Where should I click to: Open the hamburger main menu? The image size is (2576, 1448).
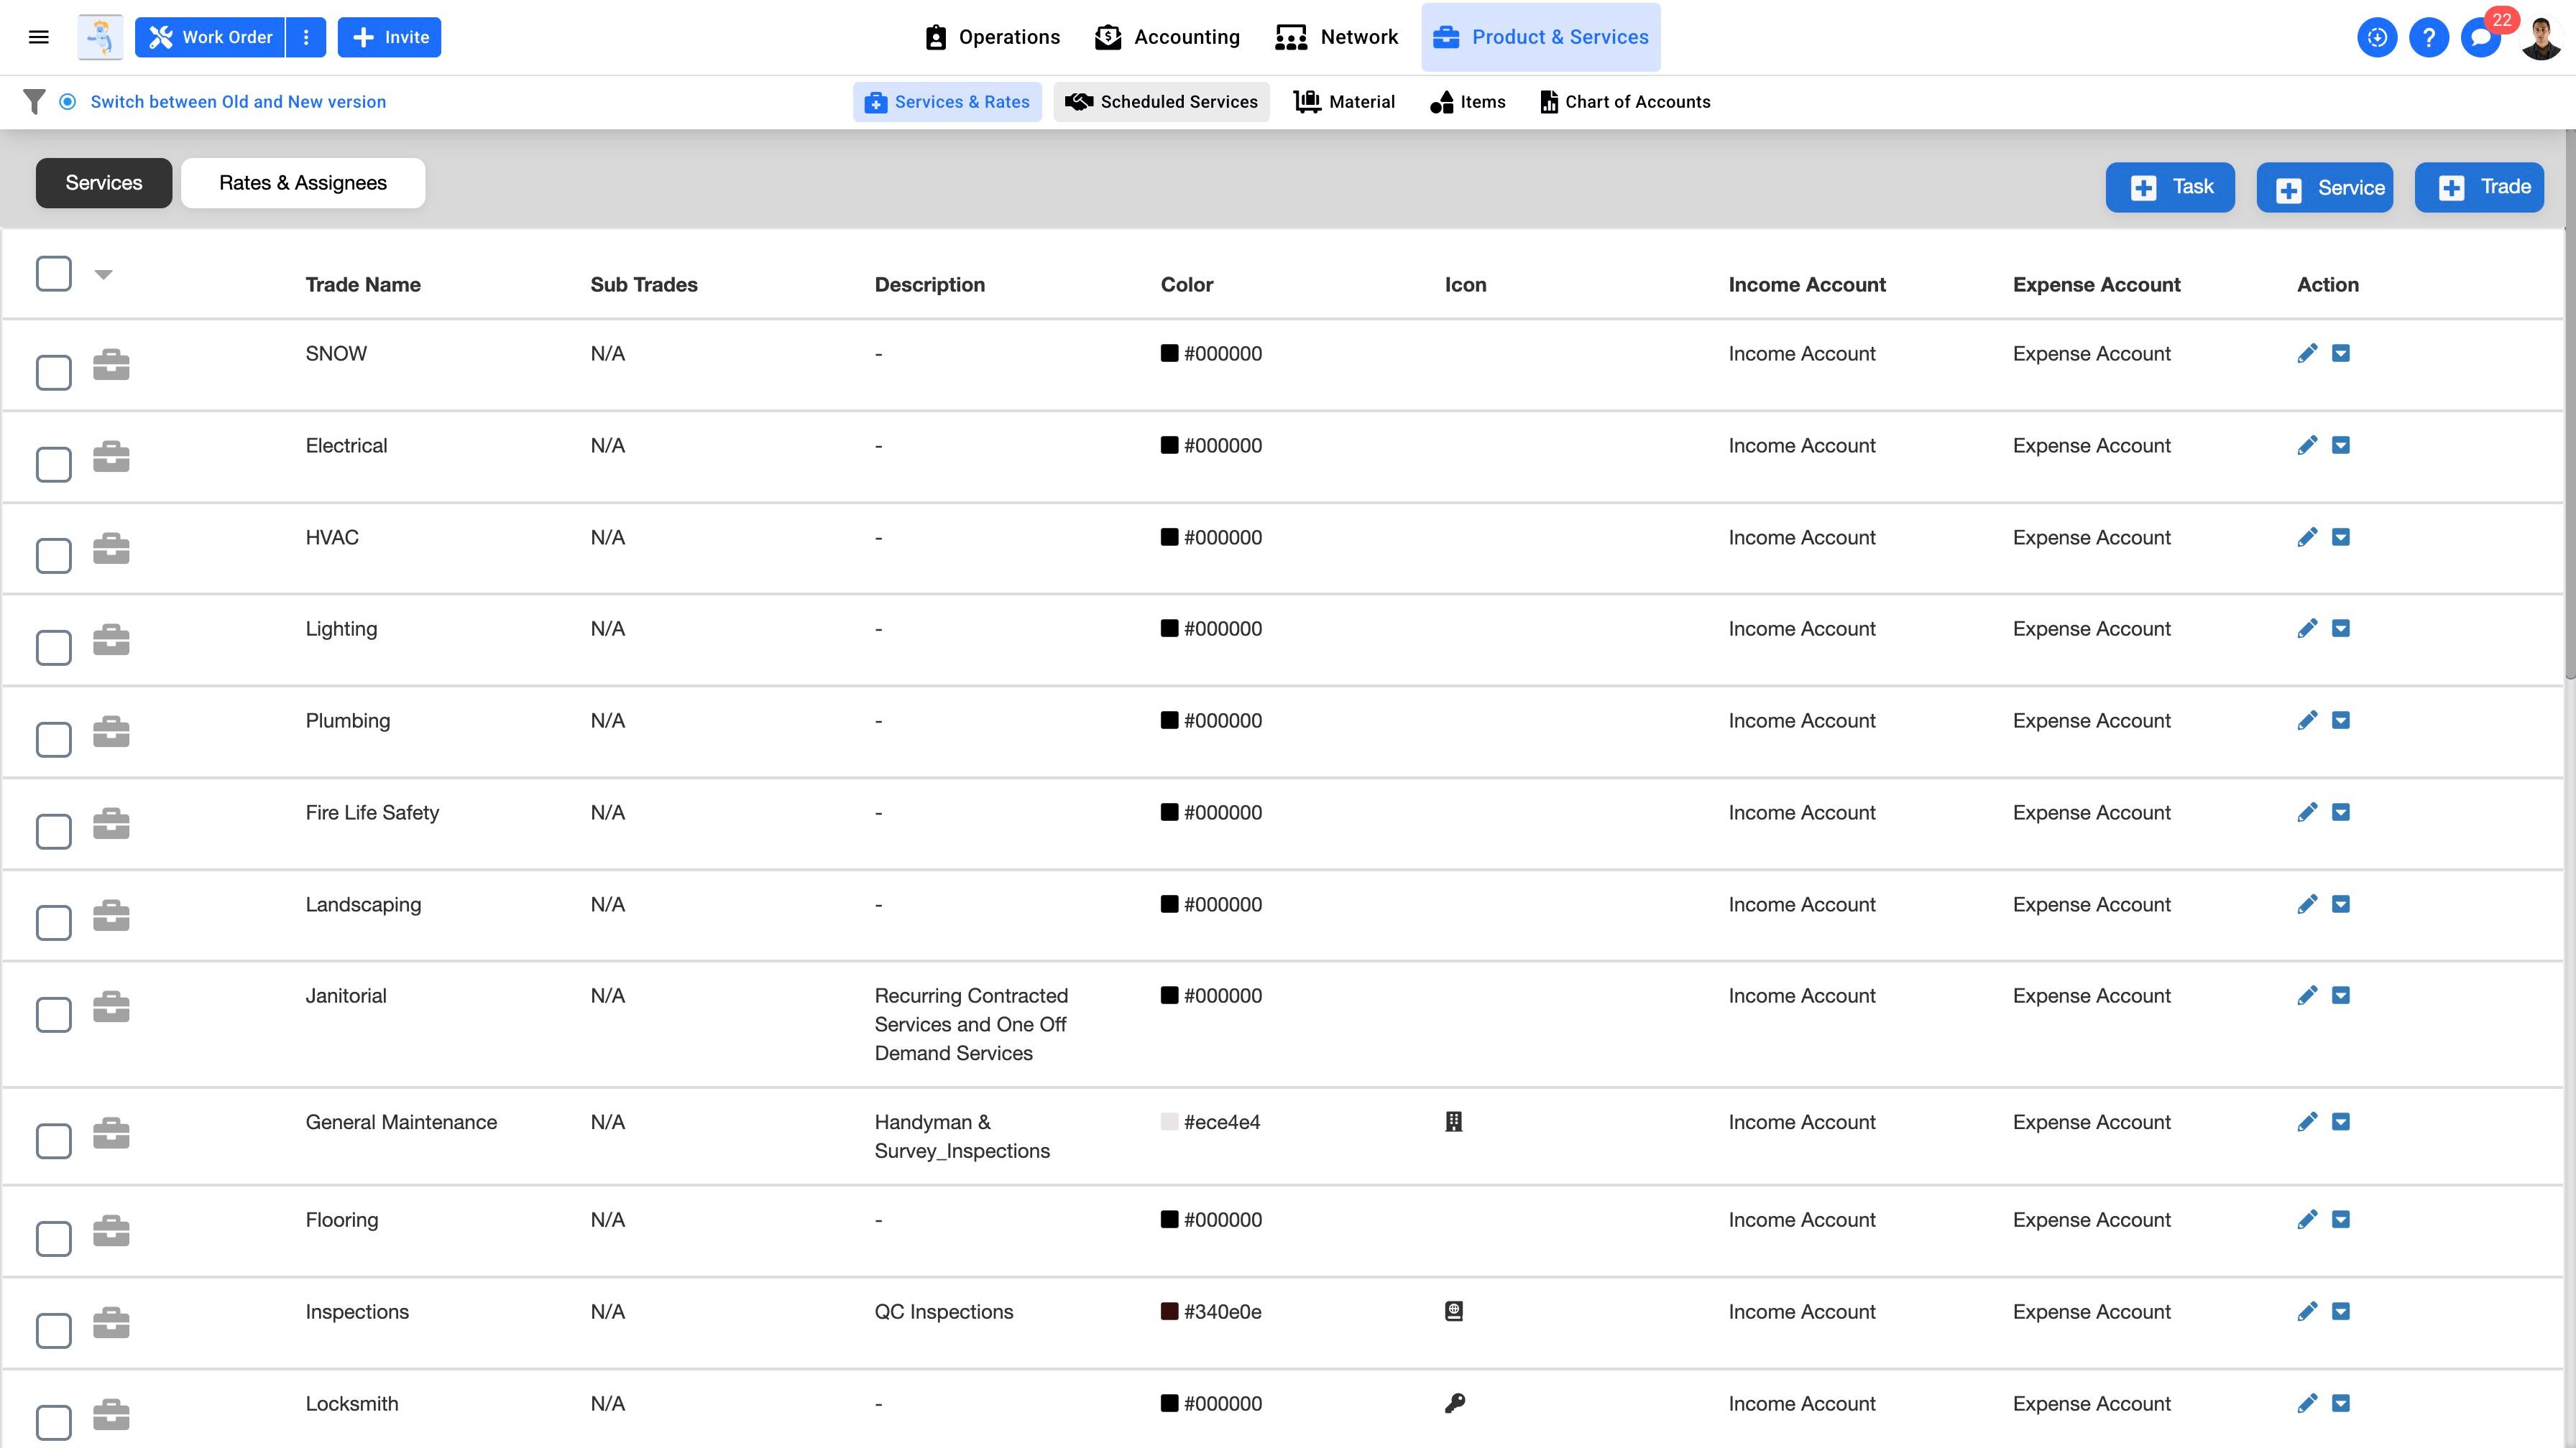(x=39, y=37)
